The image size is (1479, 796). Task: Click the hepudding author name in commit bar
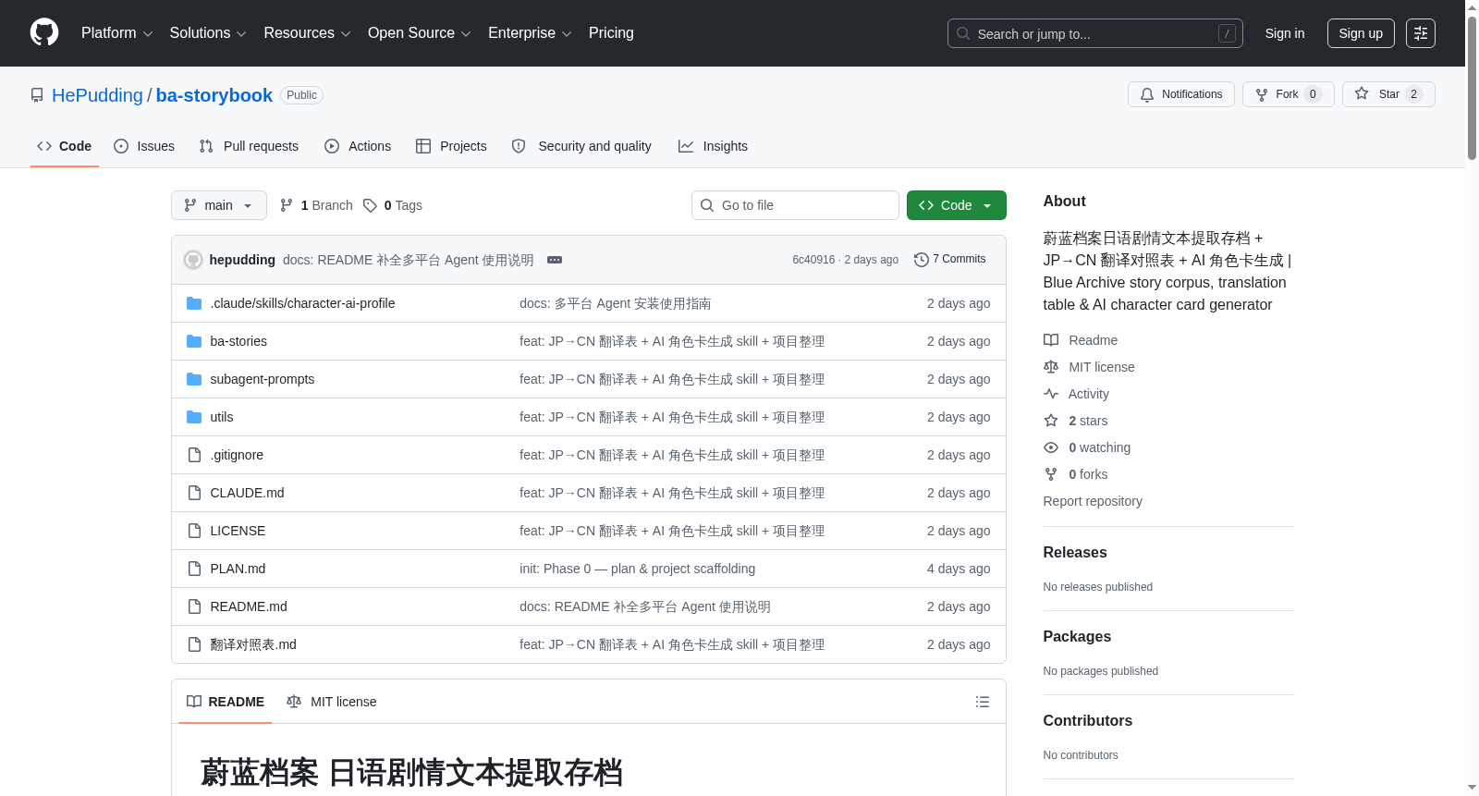242,260
